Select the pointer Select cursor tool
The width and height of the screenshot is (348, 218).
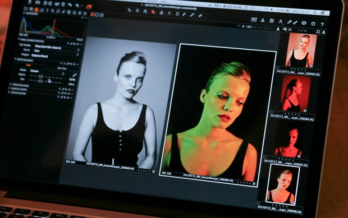click(x=130, y=10)
